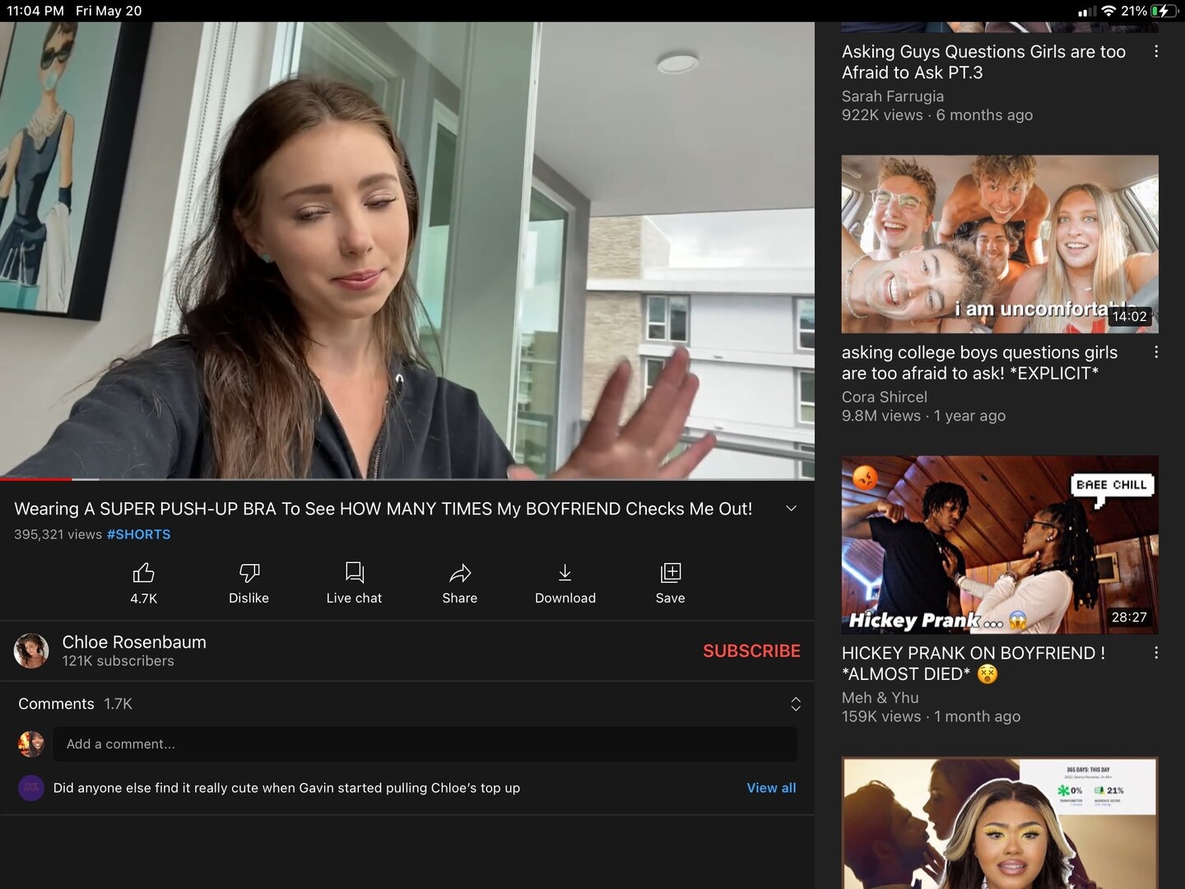Open Asking Guys Questions PT.3 title
The height and width of the screenshot is (889, 1185).
[983, 62]
